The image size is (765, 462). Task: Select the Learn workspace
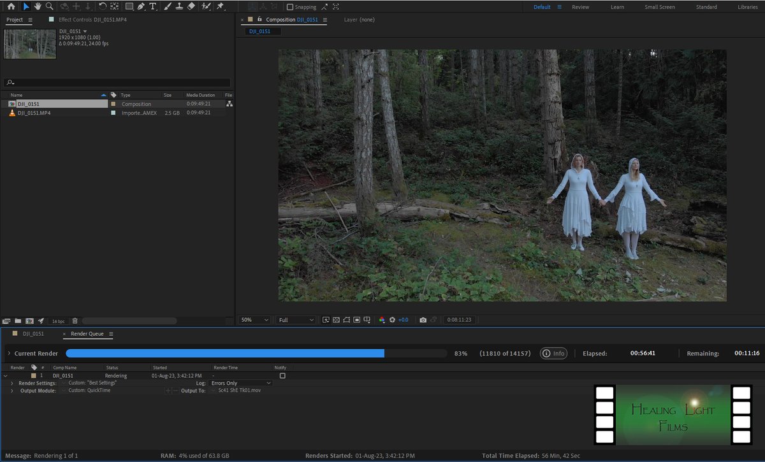[x=617, y=7]
